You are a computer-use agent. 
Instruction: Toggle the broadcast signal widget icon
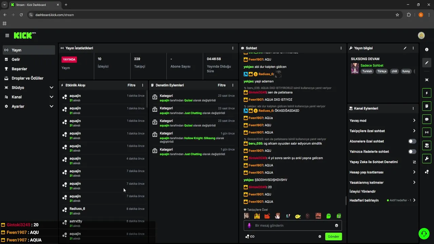point(427,132)
